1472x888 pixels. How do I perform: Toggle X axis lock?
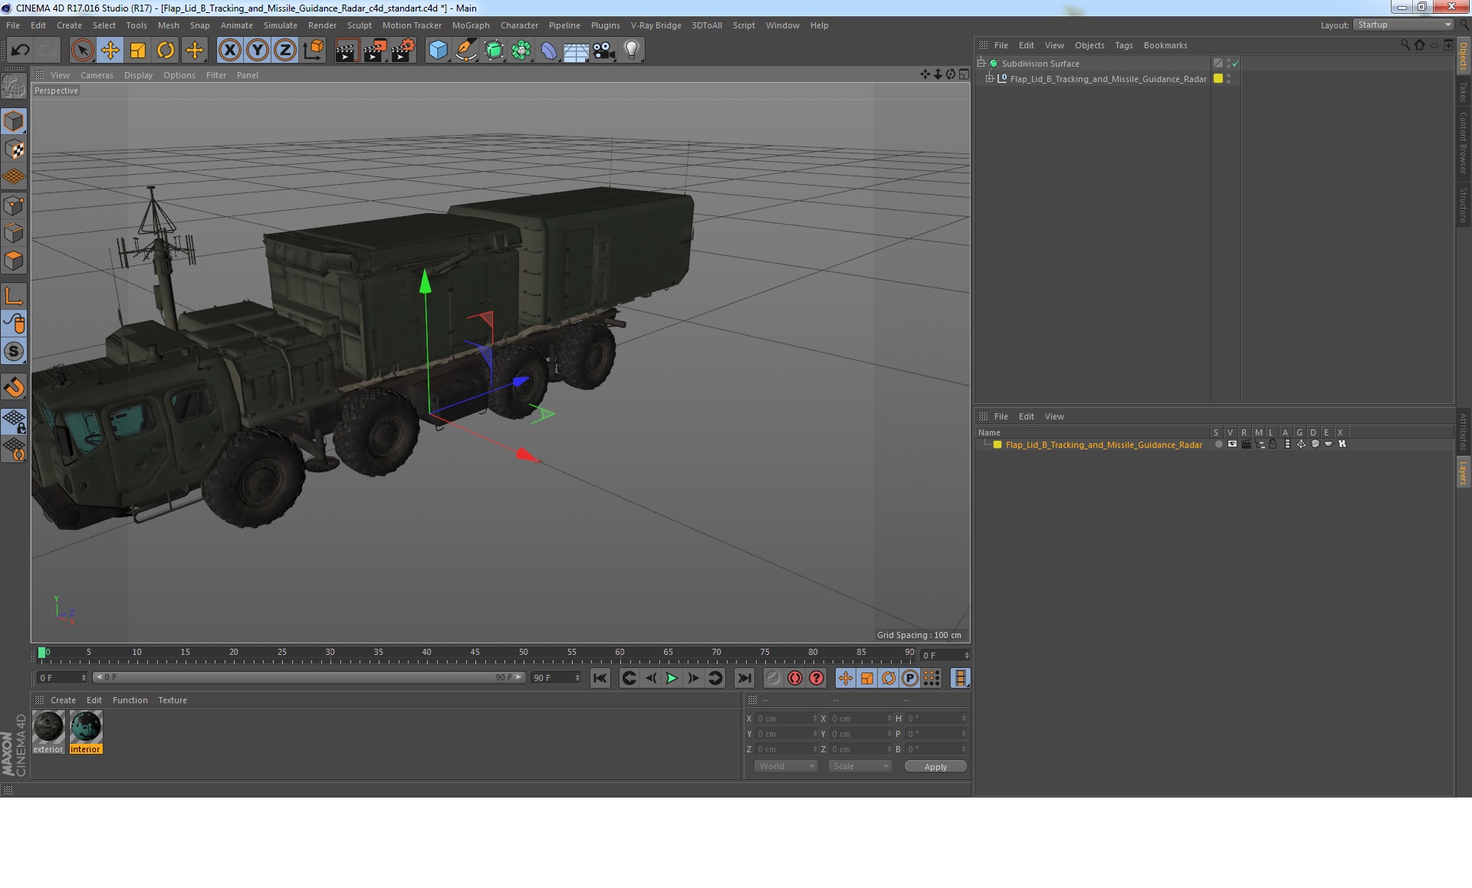(x=229, y=51)
